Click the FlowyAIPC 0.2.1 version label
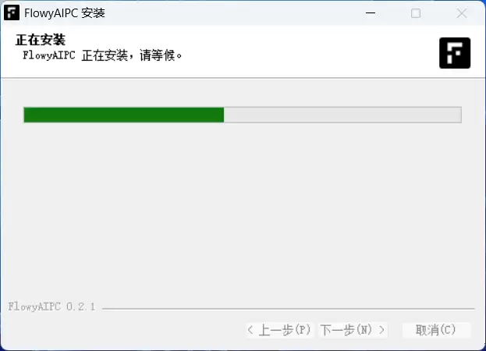The height and width of the screenshot is (351, 486). [51, 307]
